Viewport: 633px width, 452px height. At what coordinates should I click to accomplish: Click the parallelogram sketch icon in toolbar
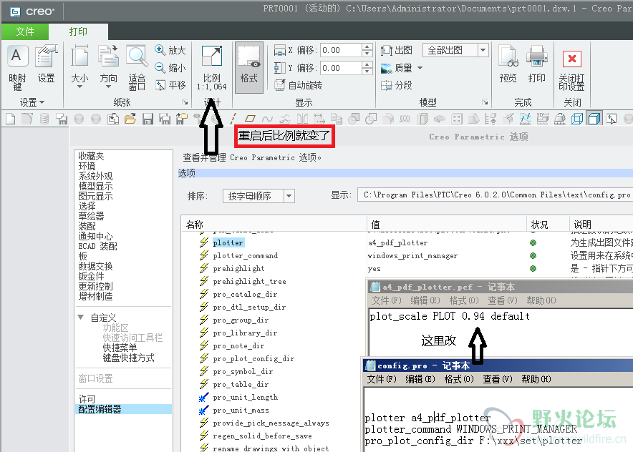tap(251, 119)
